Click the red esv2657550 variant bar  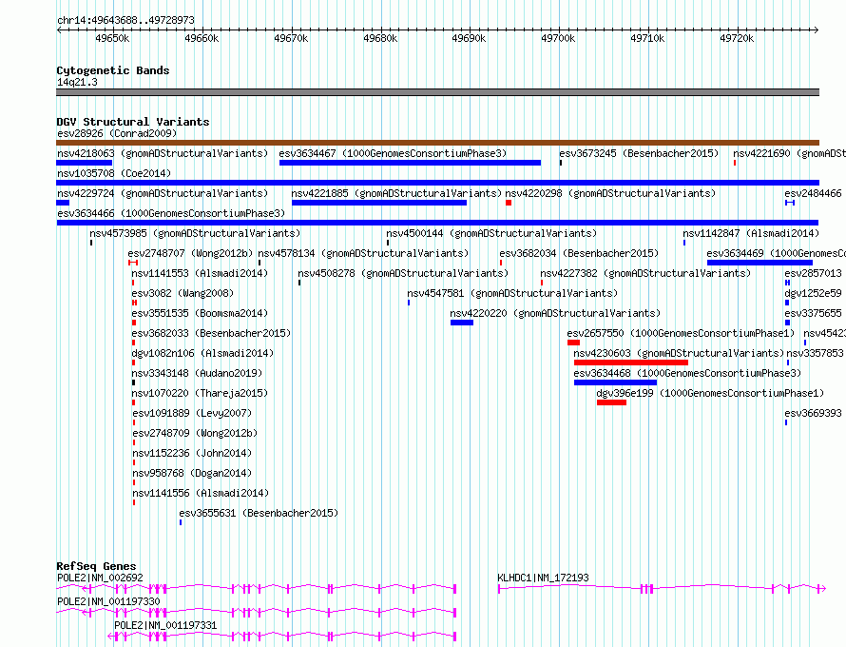point(573,343)
